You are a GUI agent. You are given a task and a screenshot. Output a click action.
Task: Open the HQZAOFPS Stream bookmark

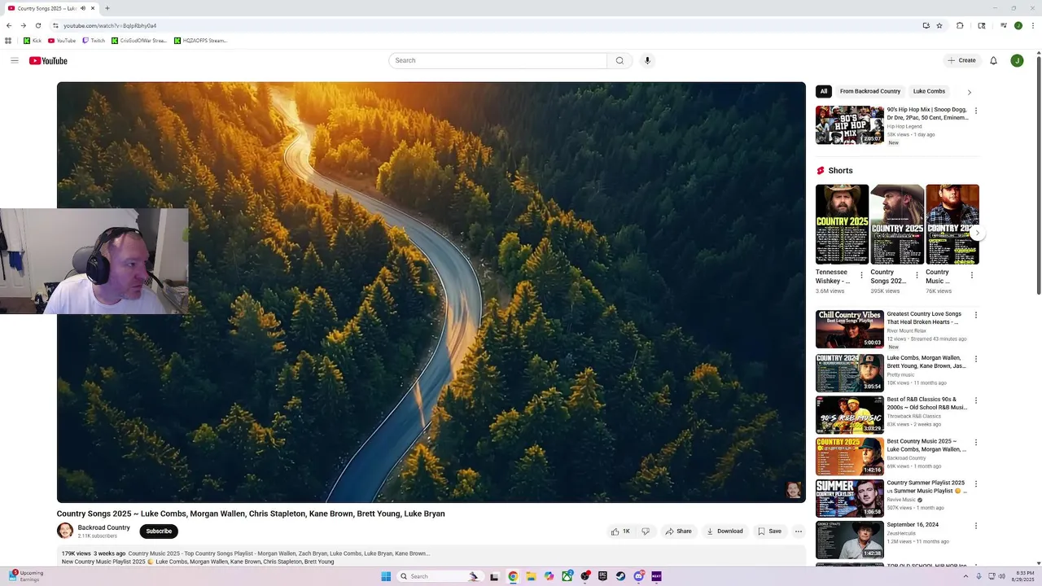(201, 41)
